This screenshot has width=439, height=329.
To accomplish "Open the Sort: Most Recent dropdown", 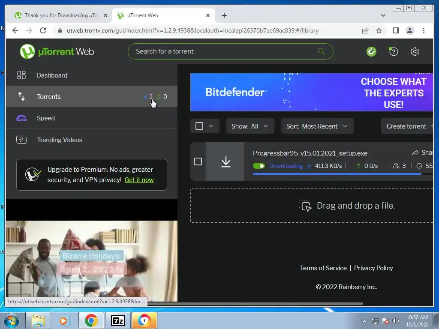I will tap(317, 126).
